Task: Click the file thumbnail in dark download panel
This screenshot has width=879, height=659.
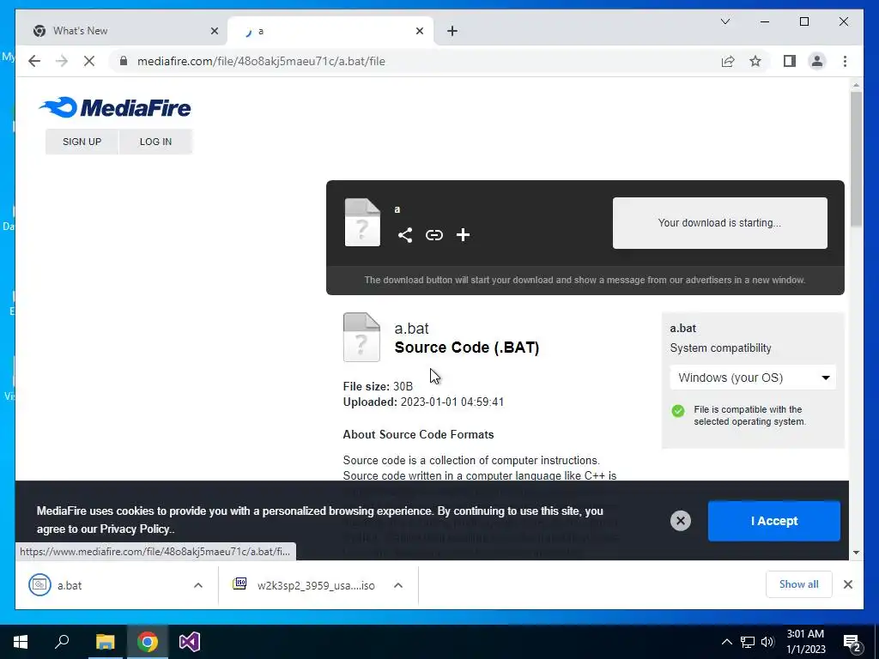Action: (x=362, y=222)
